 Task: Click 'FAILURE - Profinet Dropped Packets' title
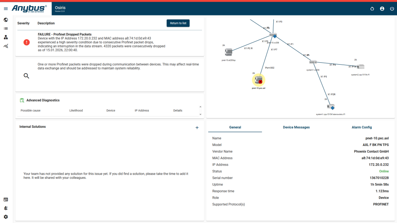point(65,34)
